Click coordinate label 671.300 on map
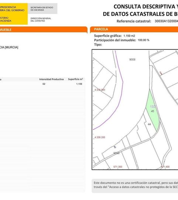 click(x=118, y=167)
